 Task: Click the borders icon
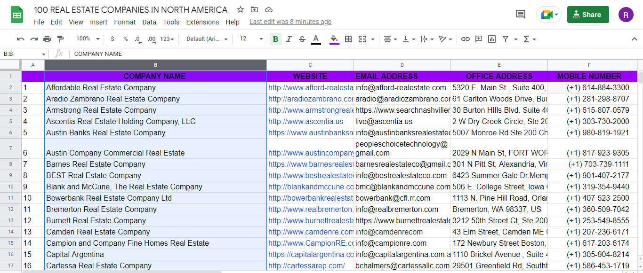348,39
